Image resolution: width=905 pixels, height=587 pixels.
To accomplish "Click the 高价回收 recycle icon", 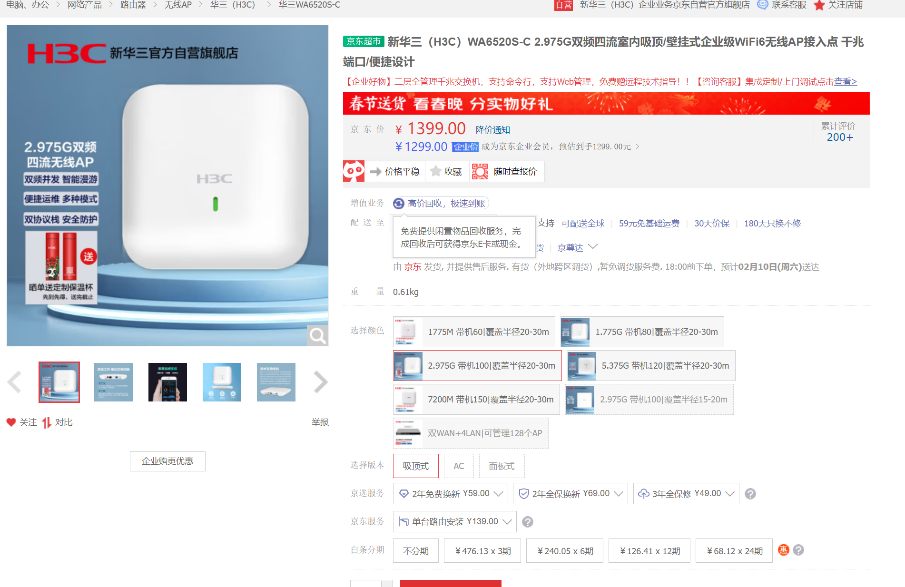I will click(x=399, y=204).
